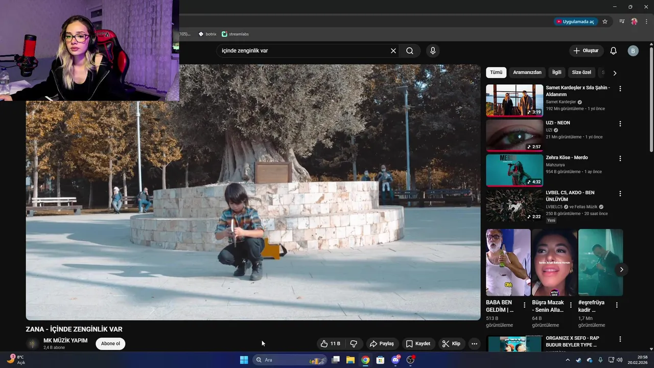This screenshot has height=368, width=654.
Task: Open options for Büşra Mazak short
Action: tap(571, 305)
